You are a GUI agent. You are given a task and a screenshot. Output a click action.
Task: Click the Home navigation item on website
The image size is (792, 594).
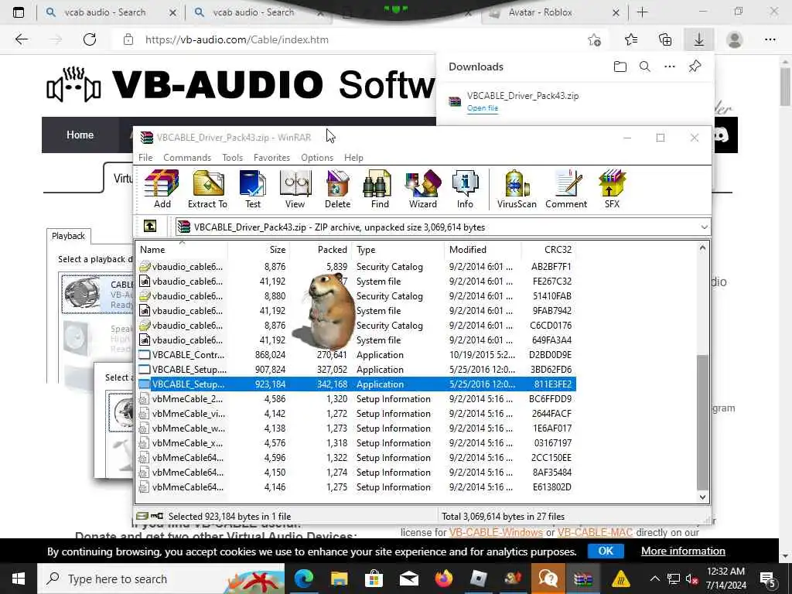coord(80,135)
